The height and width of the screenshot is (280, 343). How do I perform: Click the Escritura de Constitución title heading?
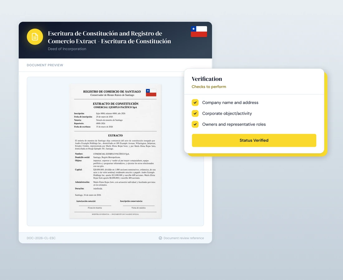109,37
